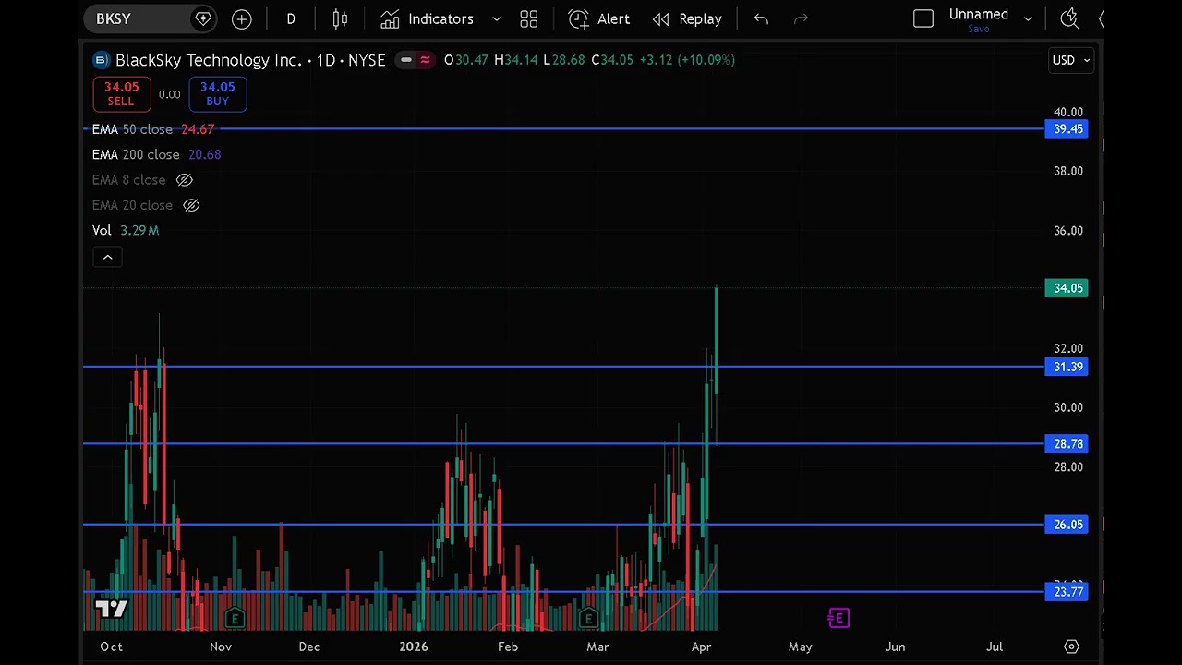Expand the Indicators favorites chevron
The height and width of the screenshot is (665, 1182).
click(496, 18)
